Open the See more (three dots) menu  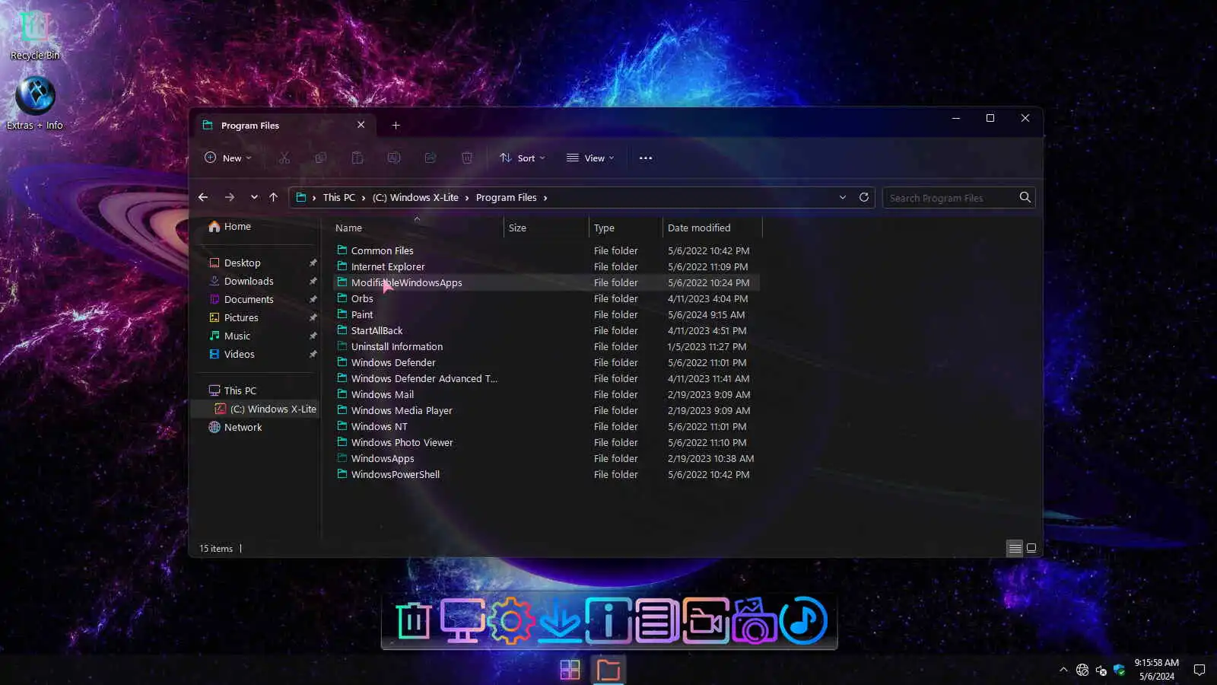coord(646,158)
